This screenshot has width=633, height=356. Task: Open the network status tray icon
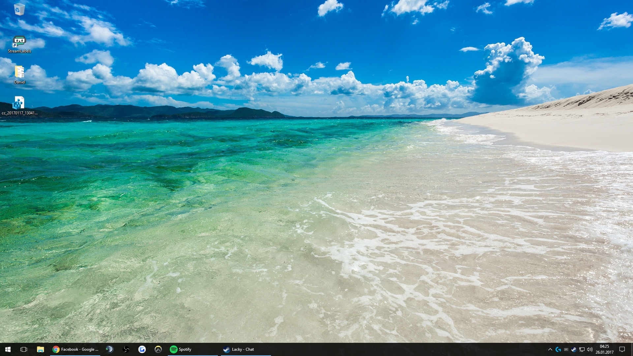pyautogui.click(x=582, y=349)
